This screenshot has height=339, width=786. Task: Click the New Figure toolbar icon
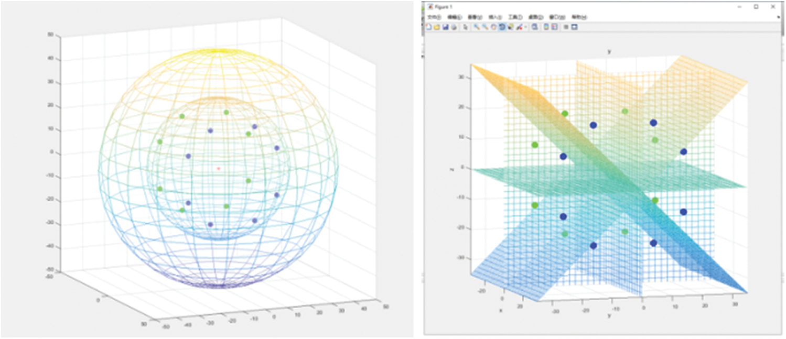[x=429, y=27]
